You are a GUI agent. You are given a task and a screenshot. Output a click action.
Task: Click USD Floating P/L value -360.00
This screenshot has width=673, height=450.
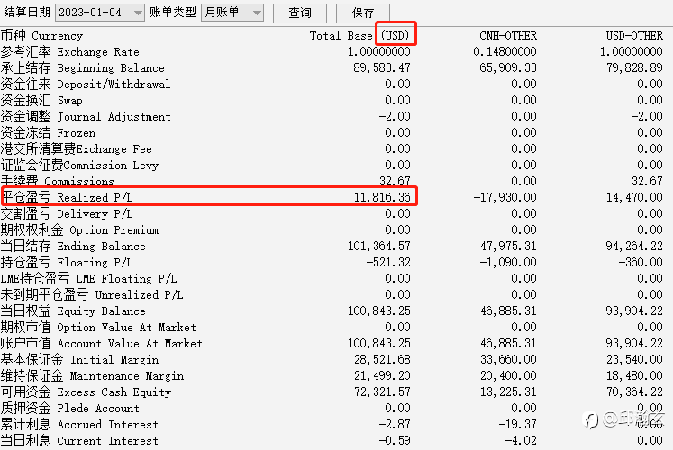(x=641, y=262)
